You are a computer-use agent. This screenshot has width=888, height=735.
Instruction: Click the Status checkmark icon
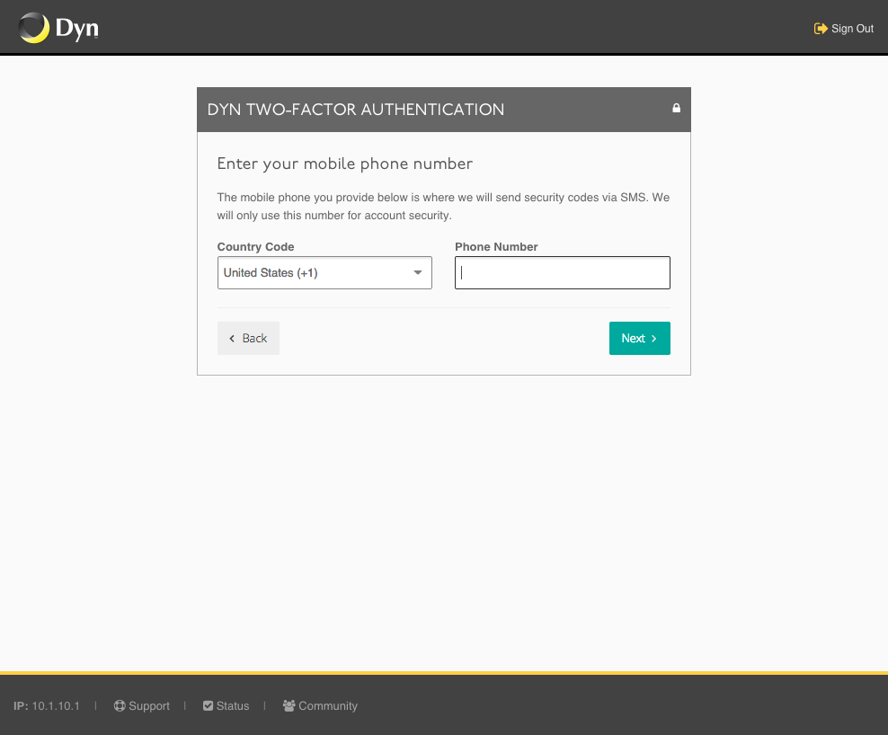(208, 705)
